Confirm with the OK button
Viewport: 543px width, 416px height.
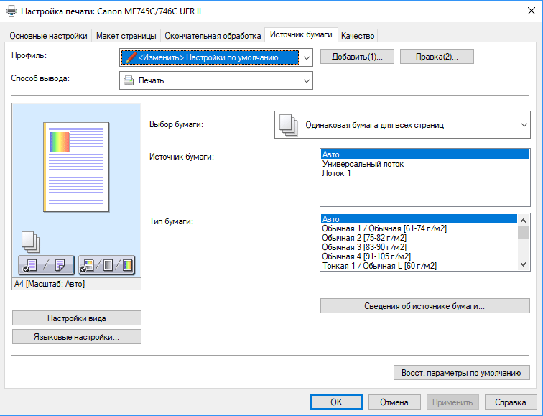click(x=336, y=402)
